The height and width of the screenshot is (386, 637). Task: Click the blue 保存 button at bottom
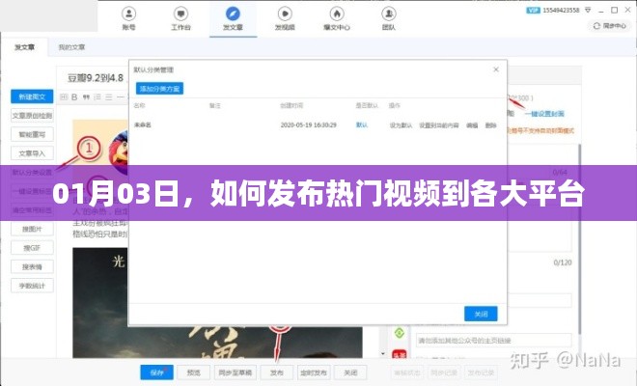point(156,372)
